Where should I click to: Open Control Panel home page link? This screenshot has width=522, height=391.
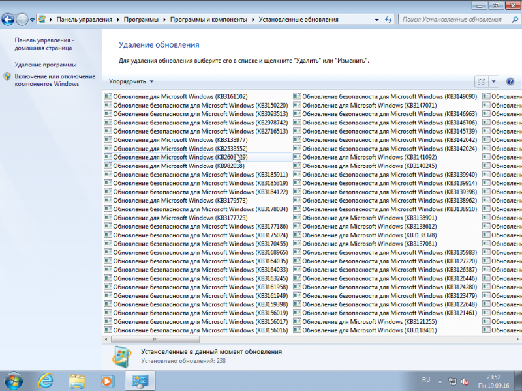pos(44,44)
